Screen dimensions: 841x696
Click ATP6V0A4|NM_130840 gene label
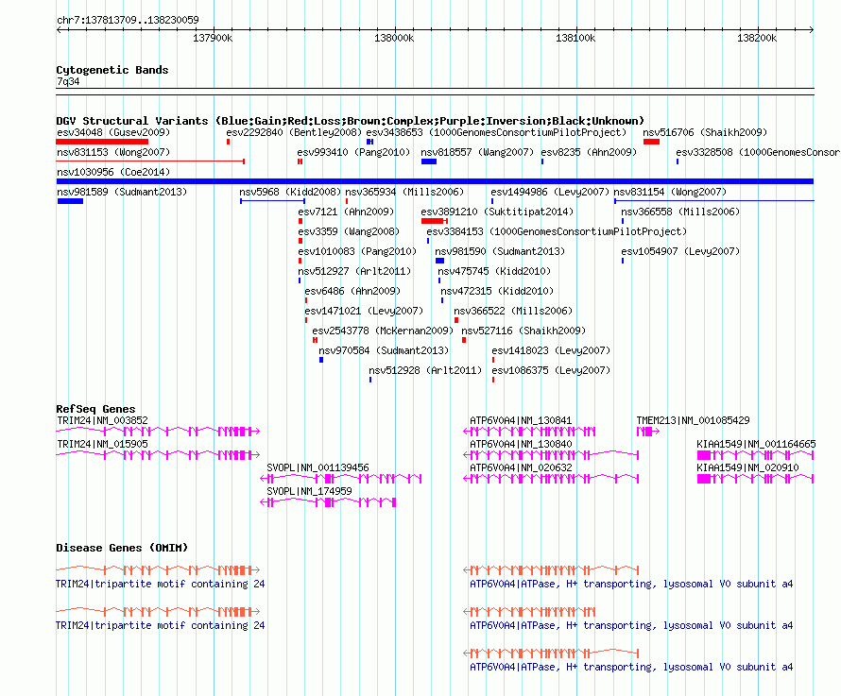[521, 444]
